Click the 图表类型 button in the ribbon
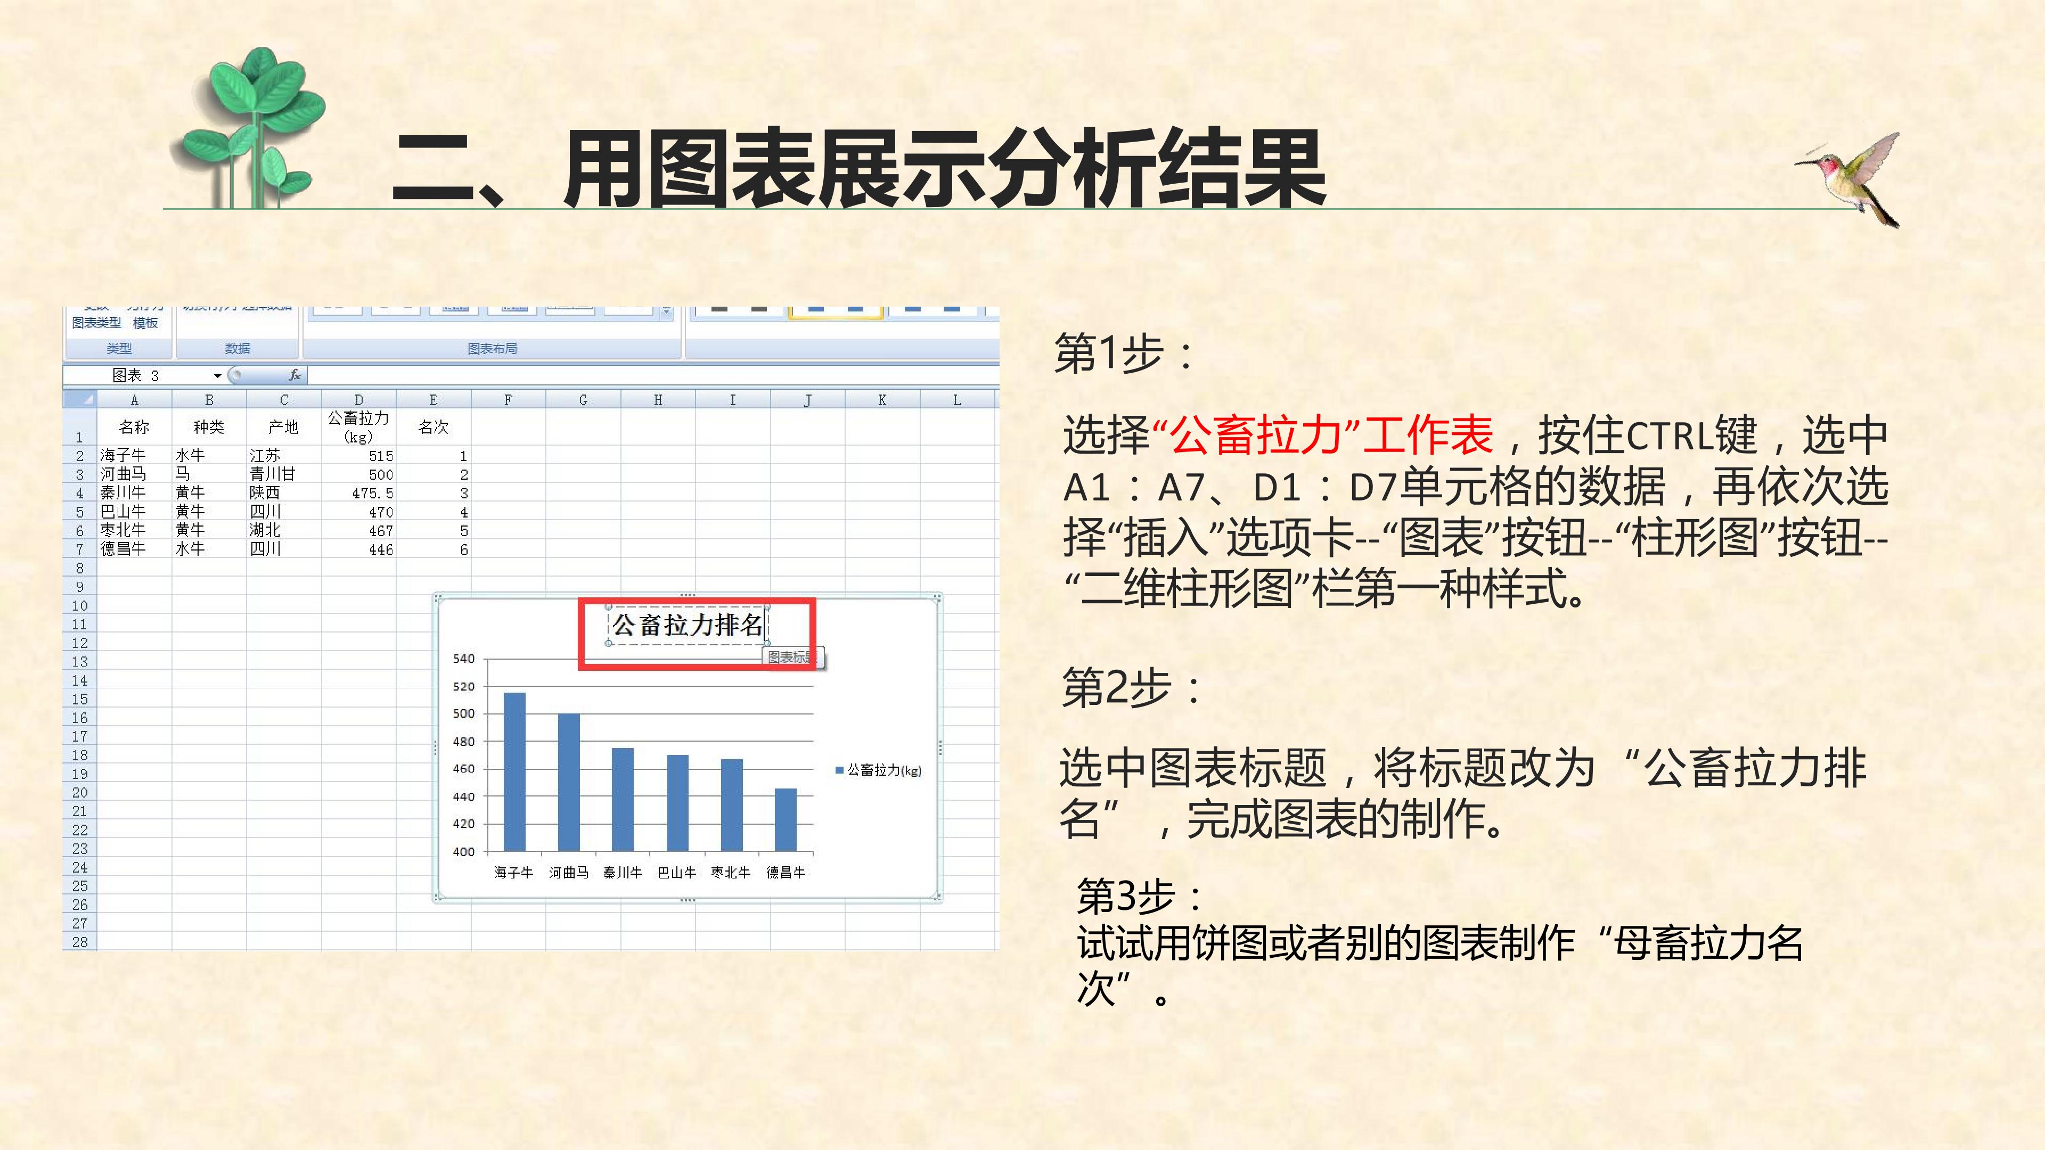 [x=97, y=322]
